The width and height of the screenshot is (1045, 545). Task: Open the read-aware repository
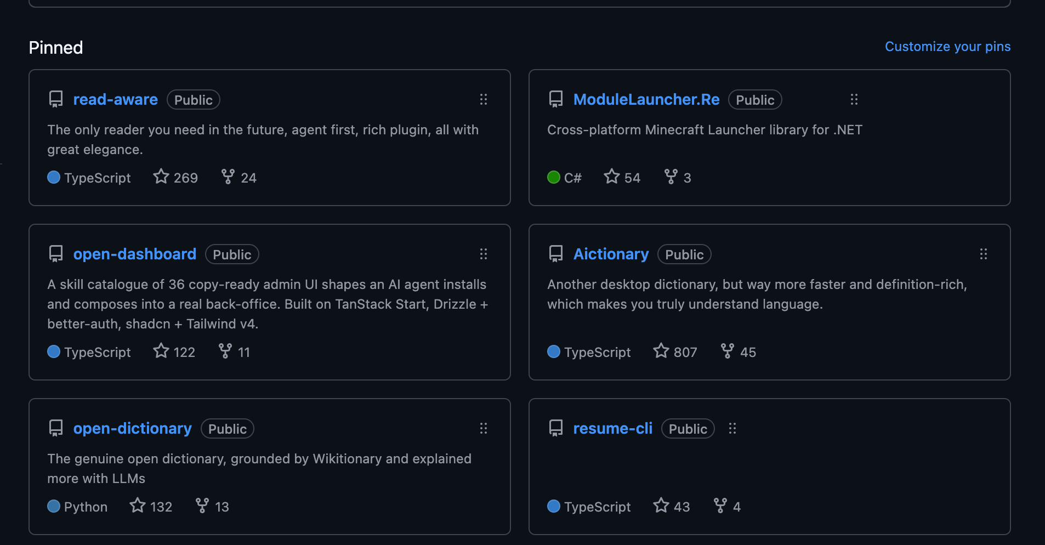pos(115,99)
